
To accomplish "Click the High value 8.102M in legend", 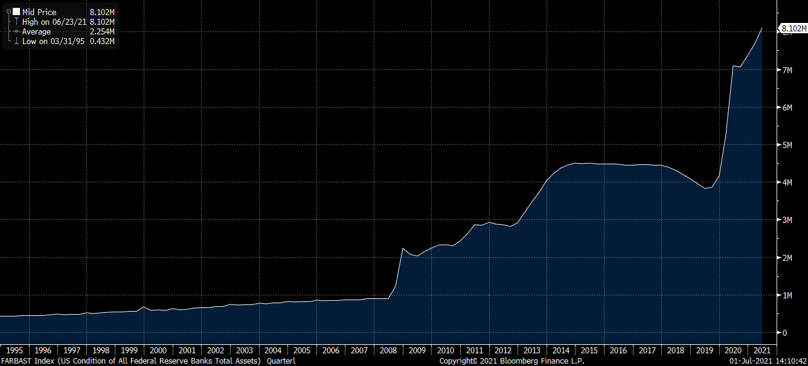I will coord(101,22).
